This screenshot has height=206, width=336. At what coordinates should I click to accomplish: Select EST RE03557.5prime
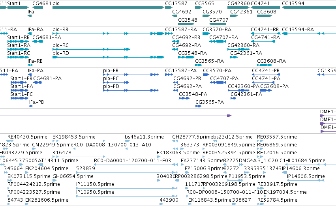(277, 137)
